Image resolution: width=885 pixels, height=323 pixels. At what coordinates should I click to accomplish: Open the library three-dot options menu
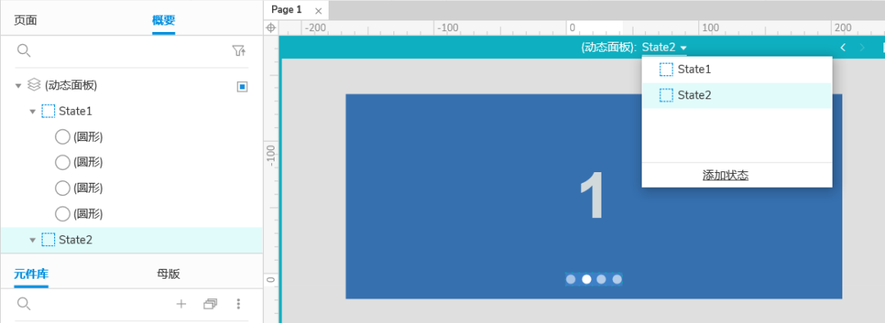238,304
